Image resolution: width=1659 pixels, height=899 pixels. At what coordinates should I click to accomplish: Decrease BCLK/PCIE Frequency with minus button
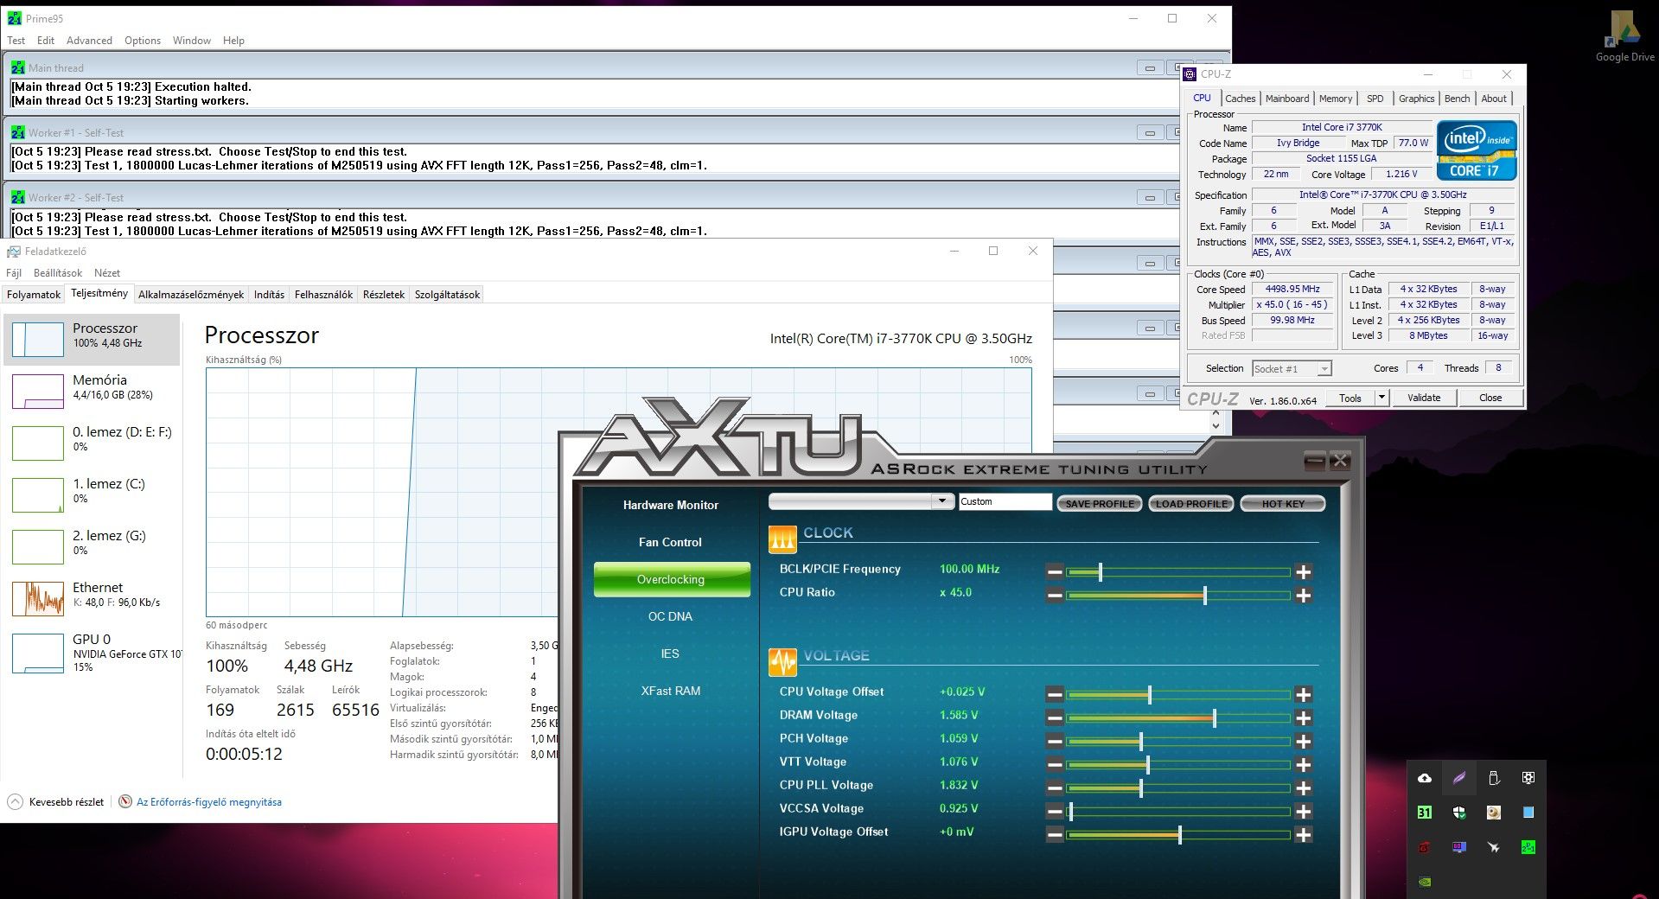1055,571
